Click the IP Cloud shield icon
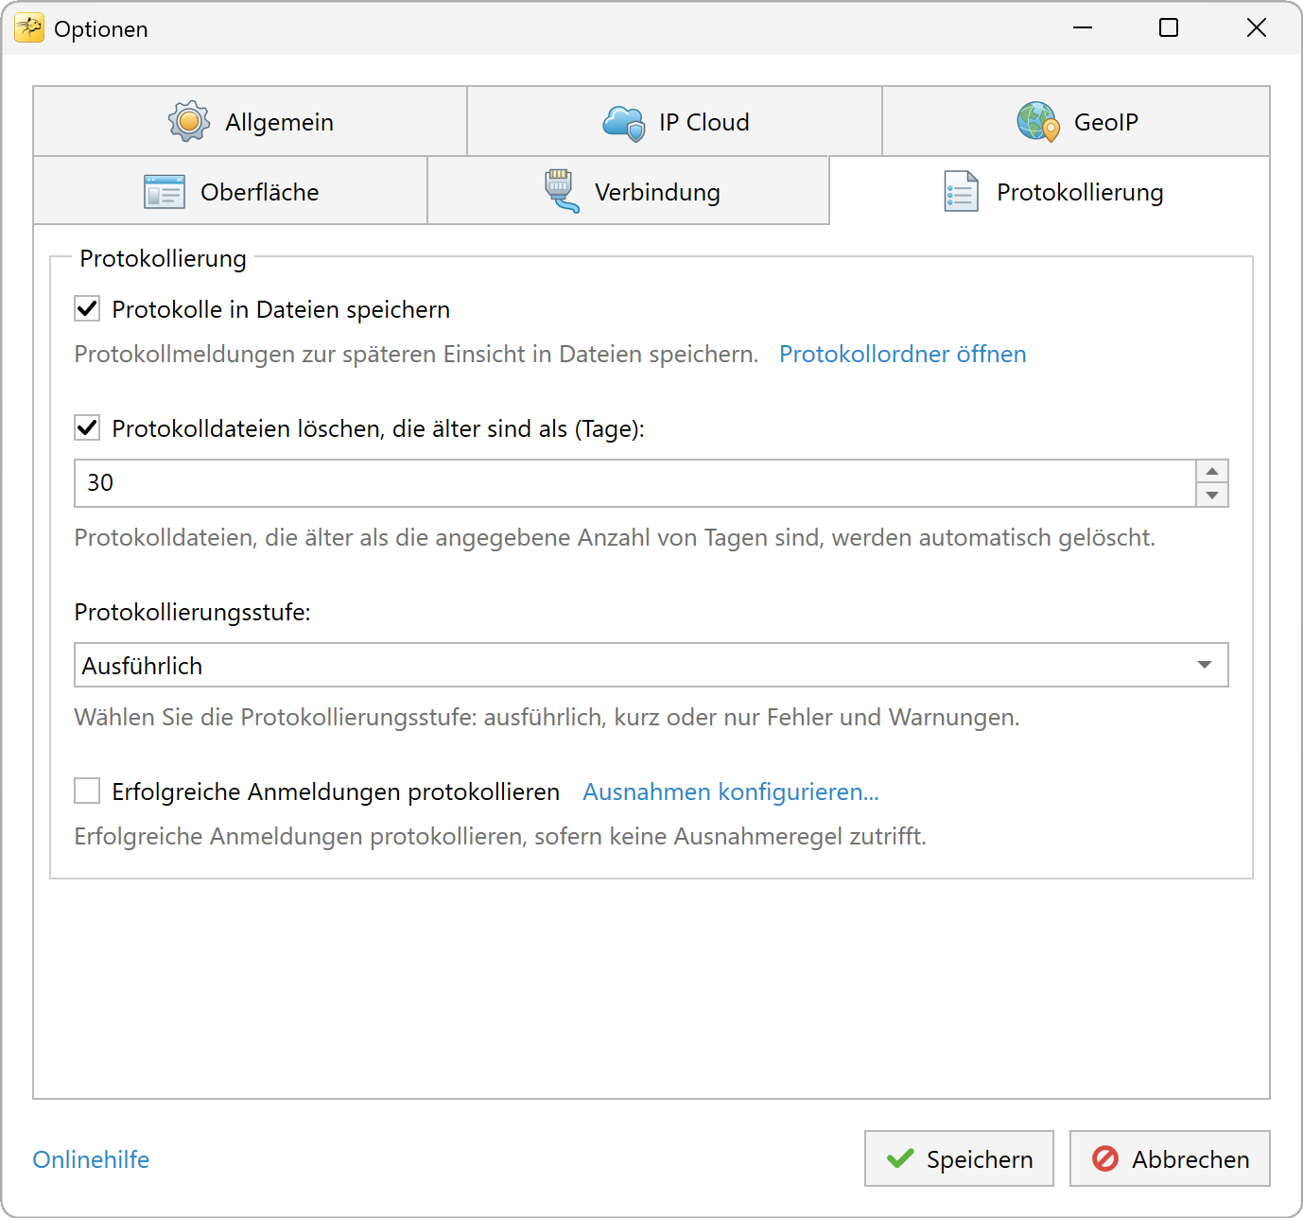 (x=624, y=123)
